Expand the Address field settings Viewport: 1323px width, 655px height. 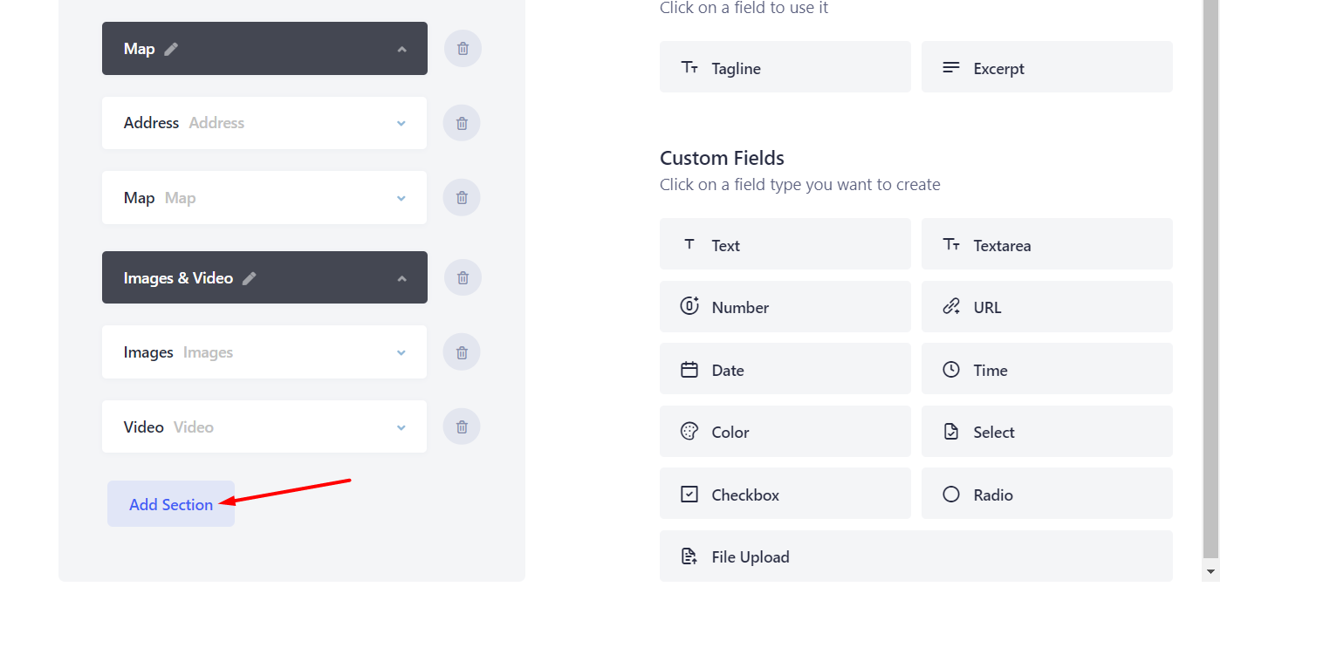(401, 122)
